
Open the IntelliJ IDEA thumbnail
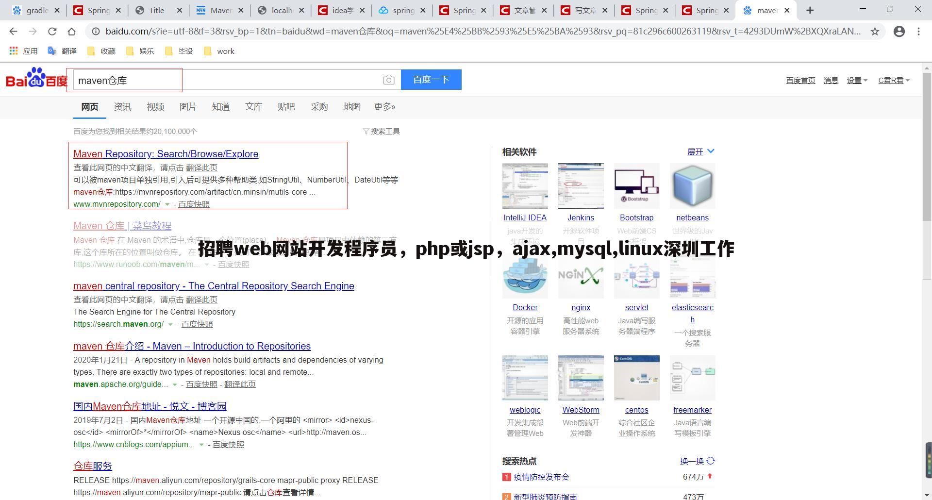[x=525, y=186]
